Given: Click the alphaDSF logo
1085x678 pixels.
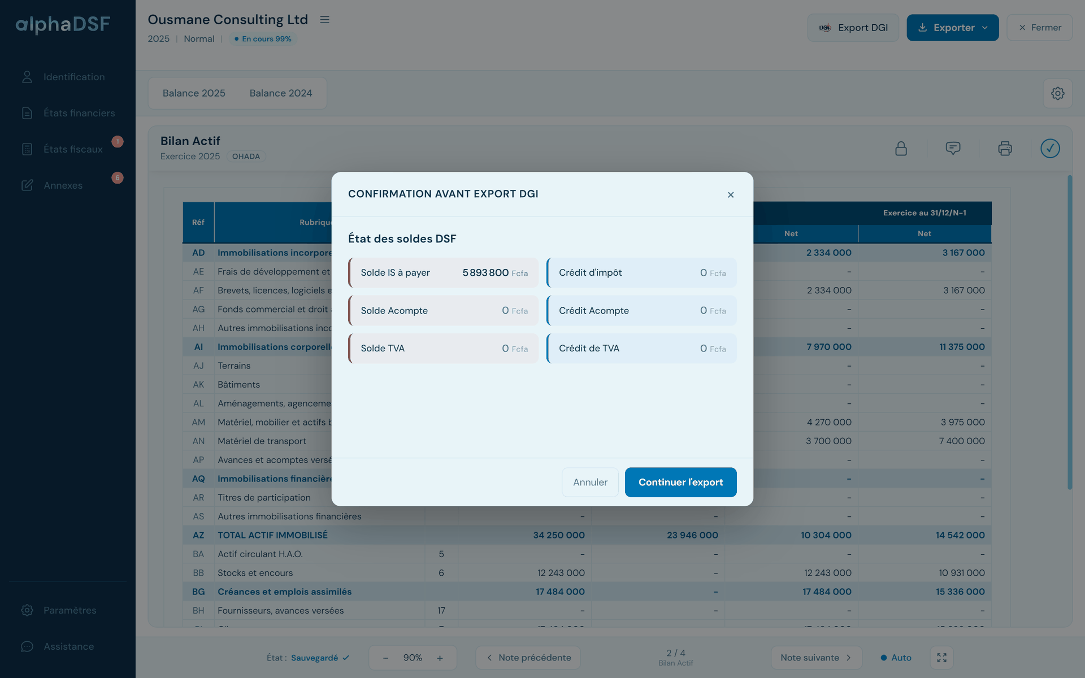Looking at the screenshot, I should (63, 24).
